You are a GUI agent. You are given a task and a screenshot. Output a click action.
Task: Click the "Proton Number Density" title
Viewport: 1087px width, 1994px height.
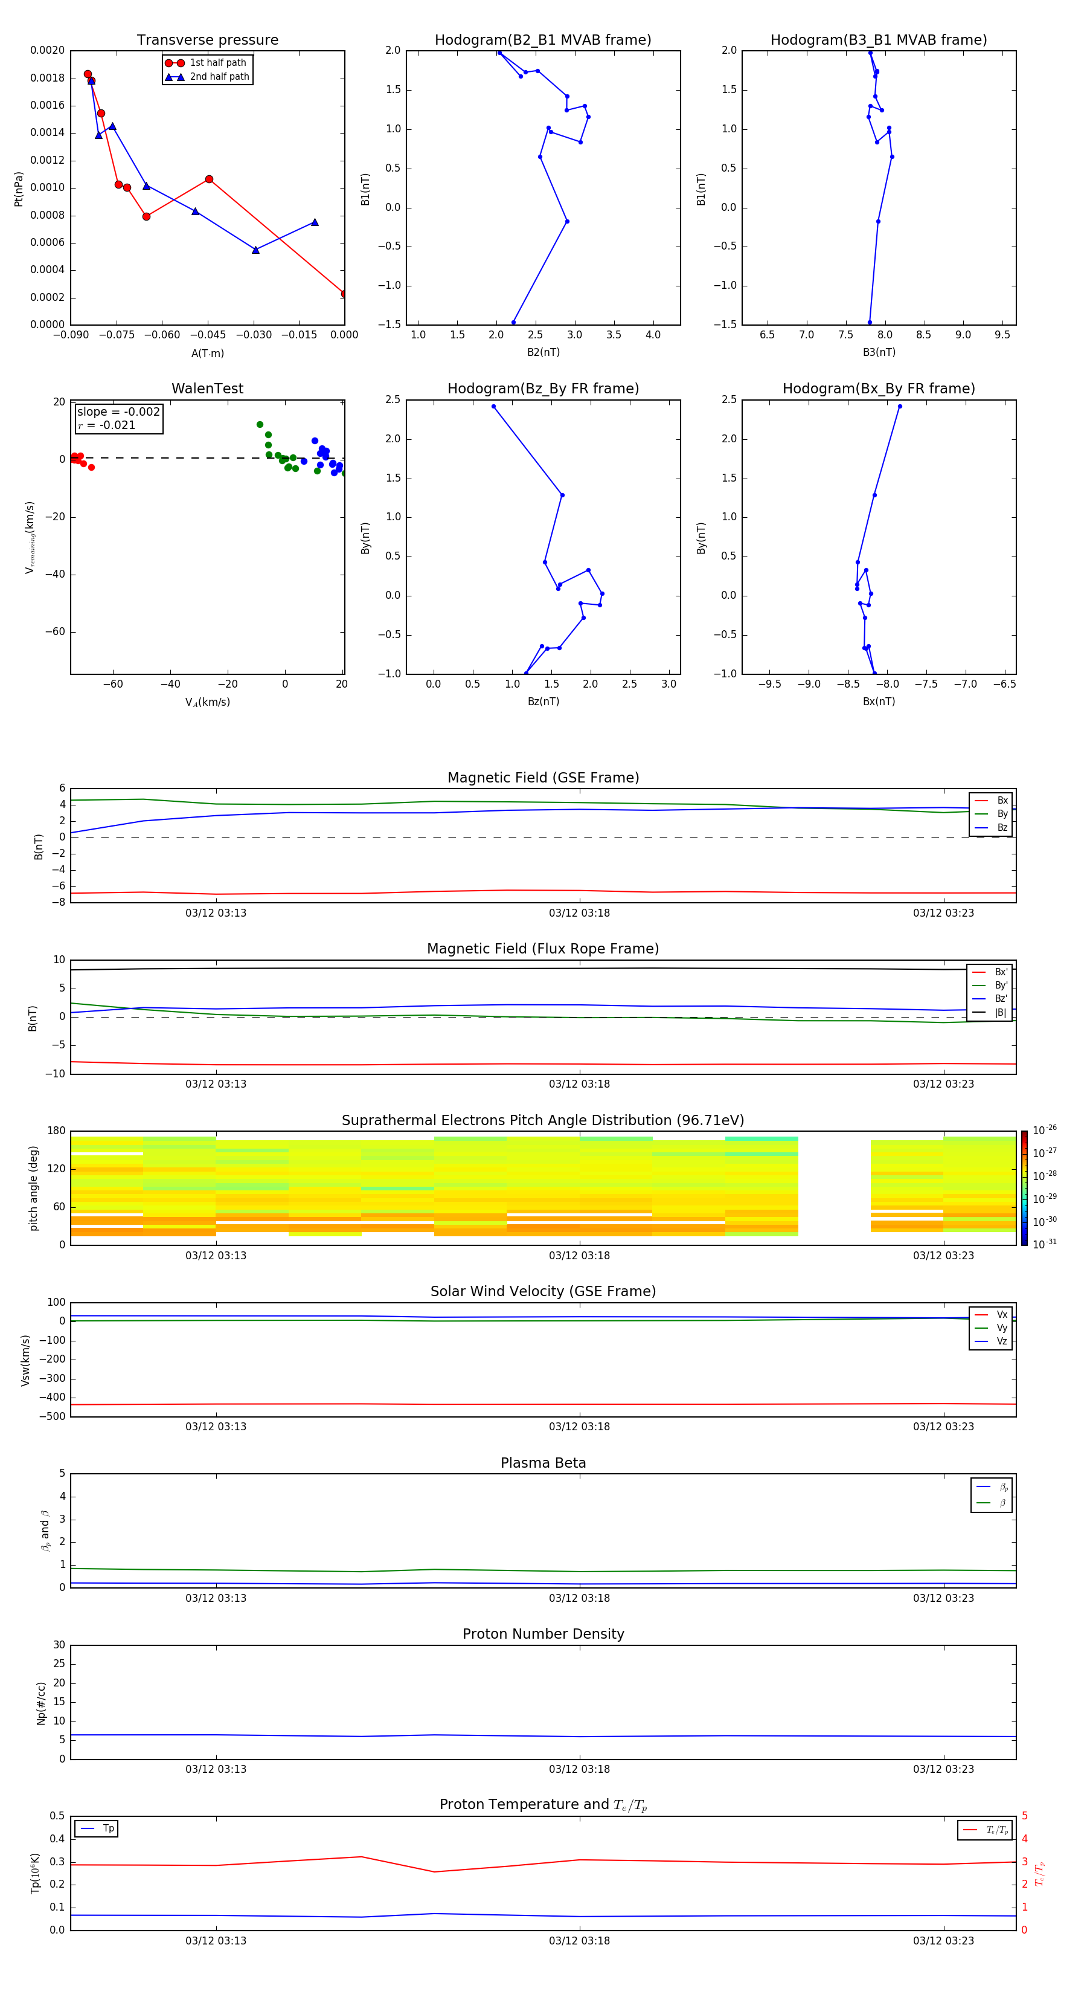[543, 1634]
